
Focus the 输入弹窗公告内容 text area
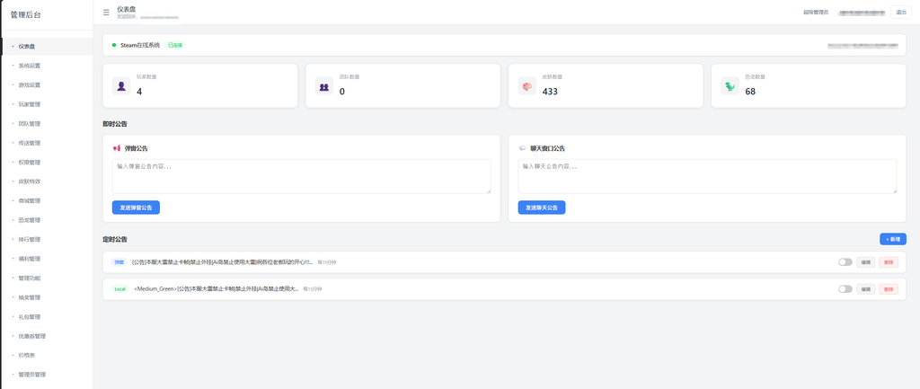[302, 176]
